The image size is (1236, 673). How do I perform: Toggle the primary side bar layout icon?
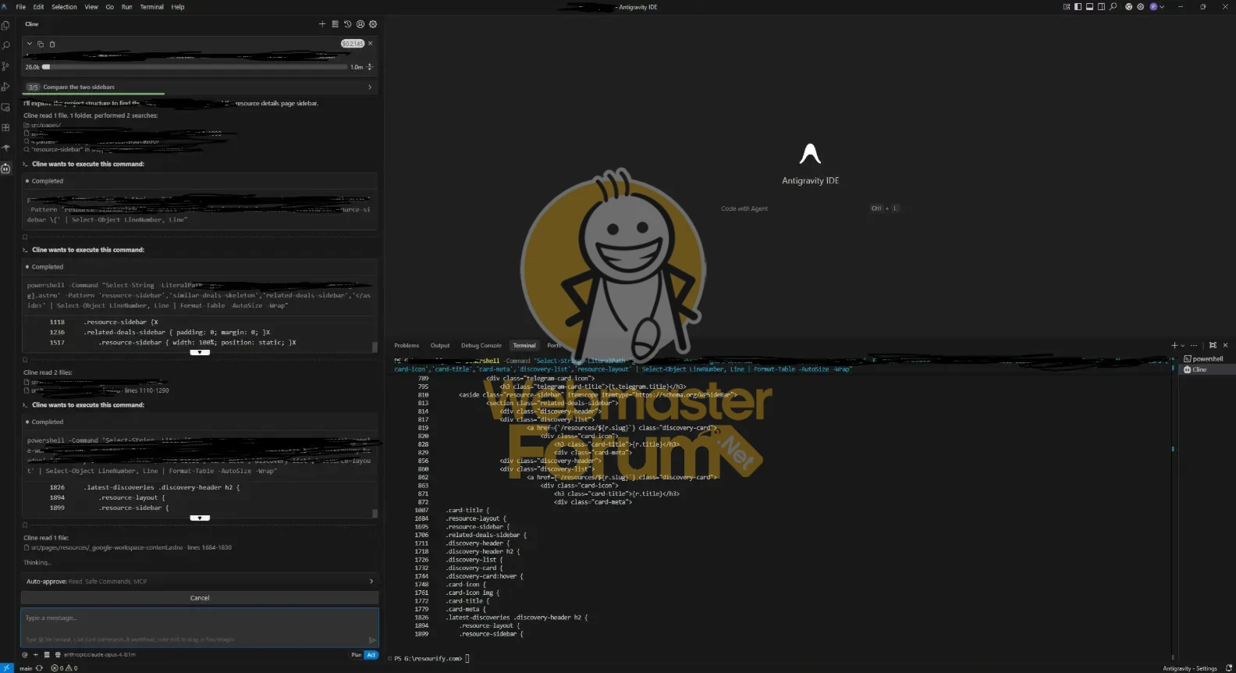point(1078,7)
